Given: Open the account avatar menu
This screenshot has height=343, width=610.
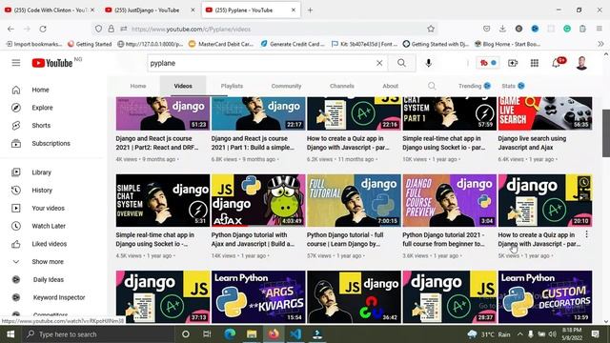Looking at the screenshot, I should [581, 63].
